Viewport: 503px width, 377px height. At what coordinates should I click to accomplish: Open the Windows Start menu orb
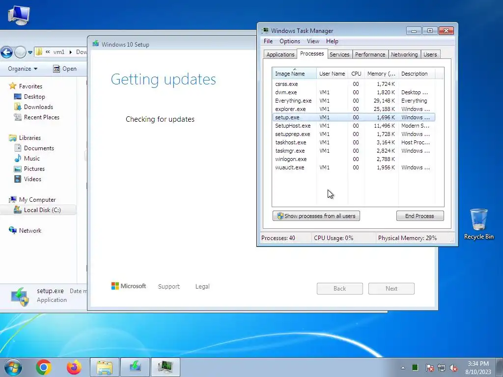tap(13, 367)
